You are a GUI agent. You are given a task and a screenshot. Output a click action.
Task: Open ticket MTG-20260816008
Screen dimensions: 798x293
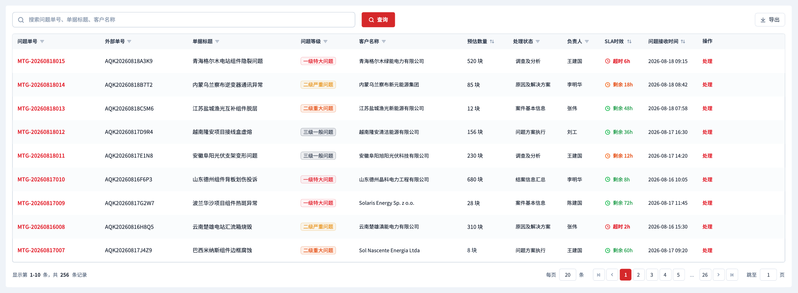click(41, 227)
